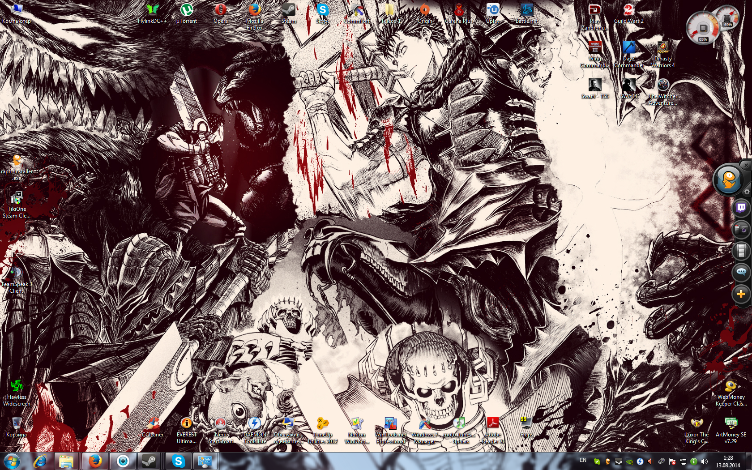Open Play Zandronum desktop shortcut
This screenshot has width=752, height=470.
coord(595,17)
